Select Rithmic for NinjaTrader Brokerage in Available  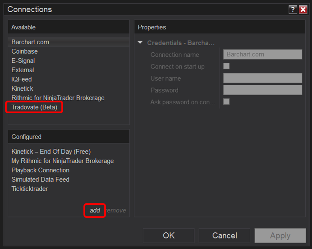coord(69,98)
